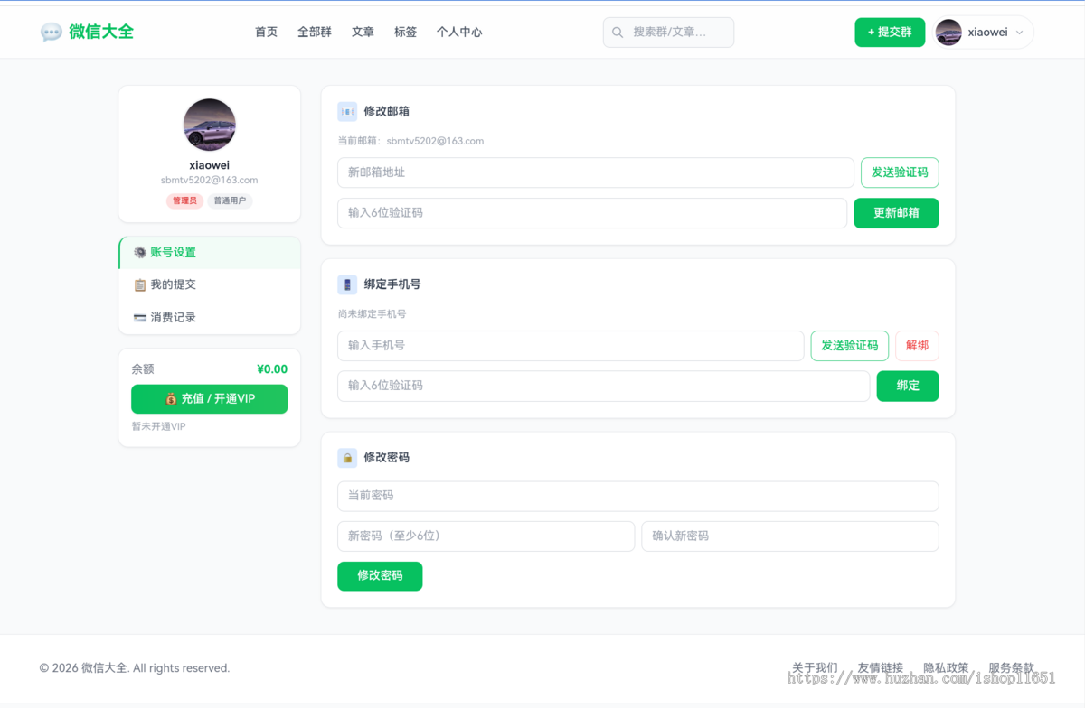
Task: Click the gear icon beside 账号设置
Action: click(140, 253)
